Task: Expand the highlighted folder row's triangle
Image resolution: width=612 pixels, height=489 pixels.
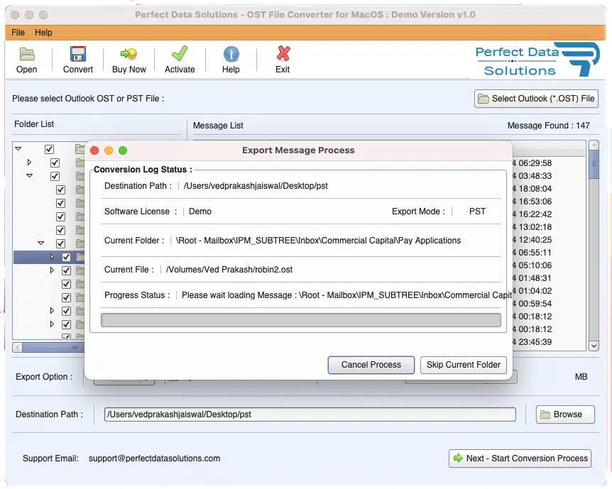Action: [x=52, y=257]
